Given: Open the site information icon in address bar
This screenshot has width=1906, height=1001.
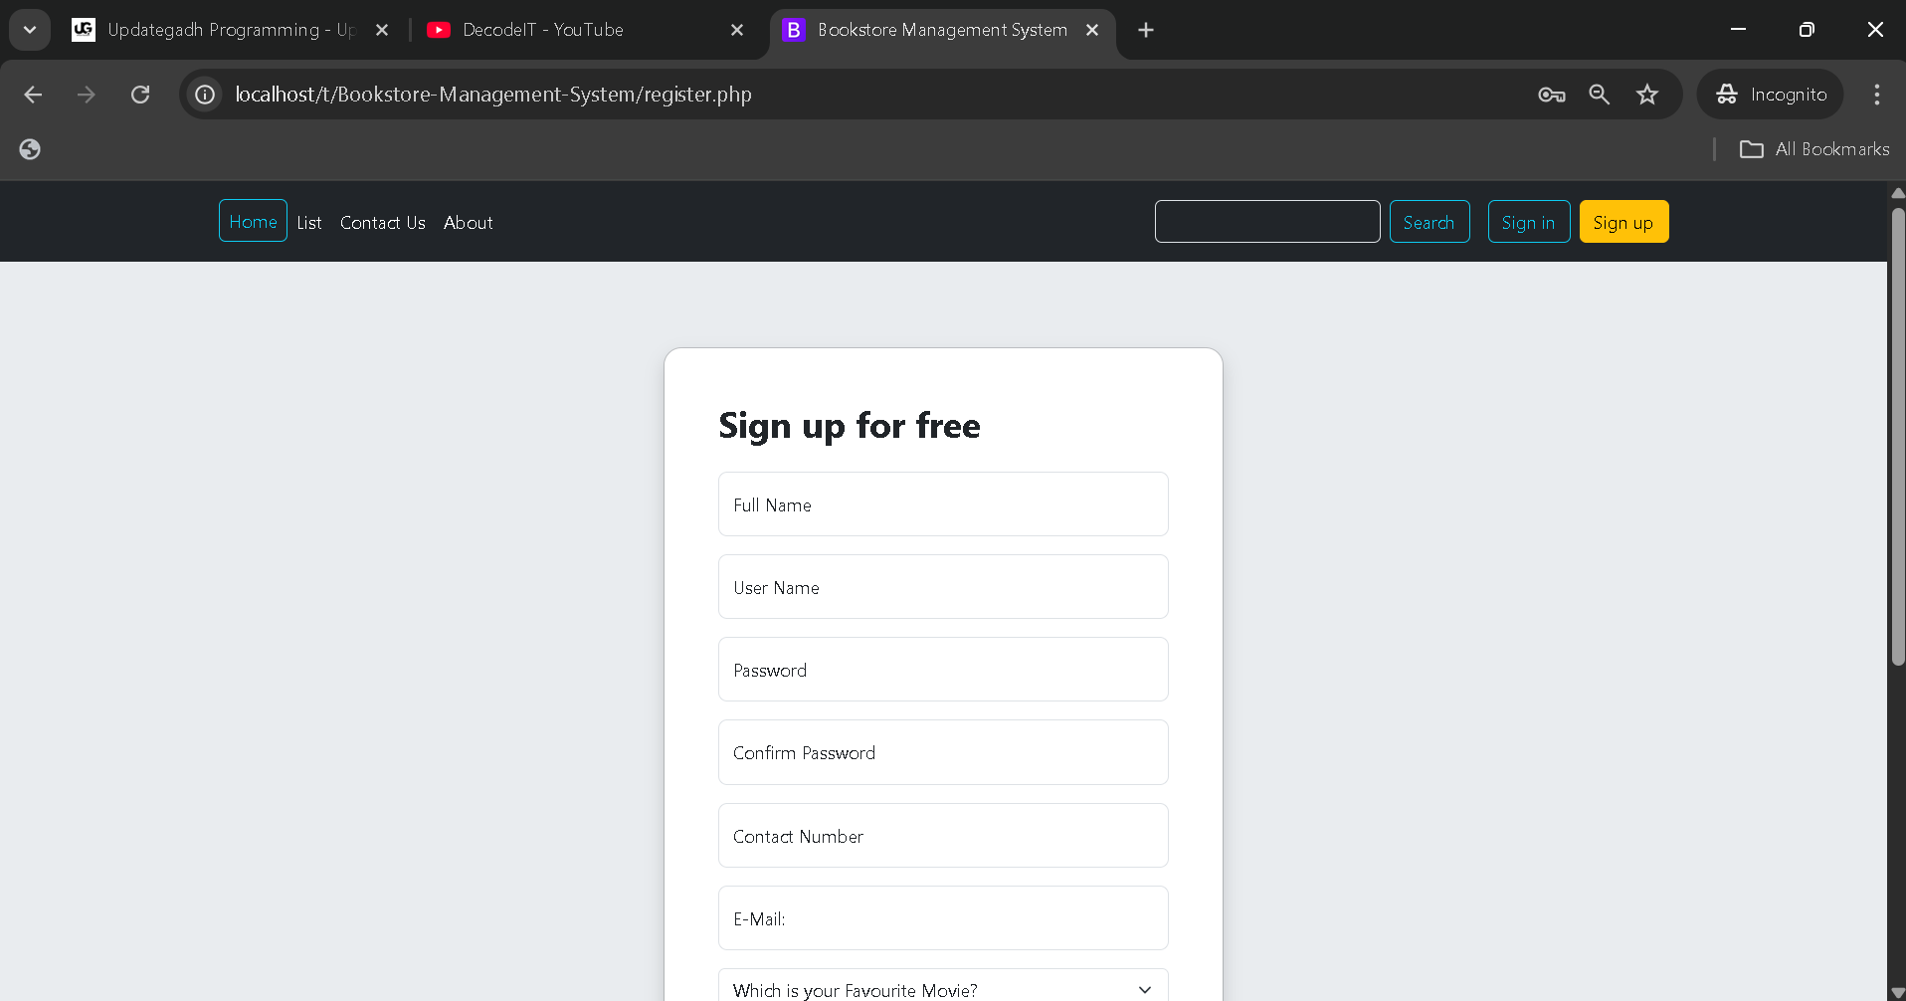Looking at the screenshot, I should point(205,95).
